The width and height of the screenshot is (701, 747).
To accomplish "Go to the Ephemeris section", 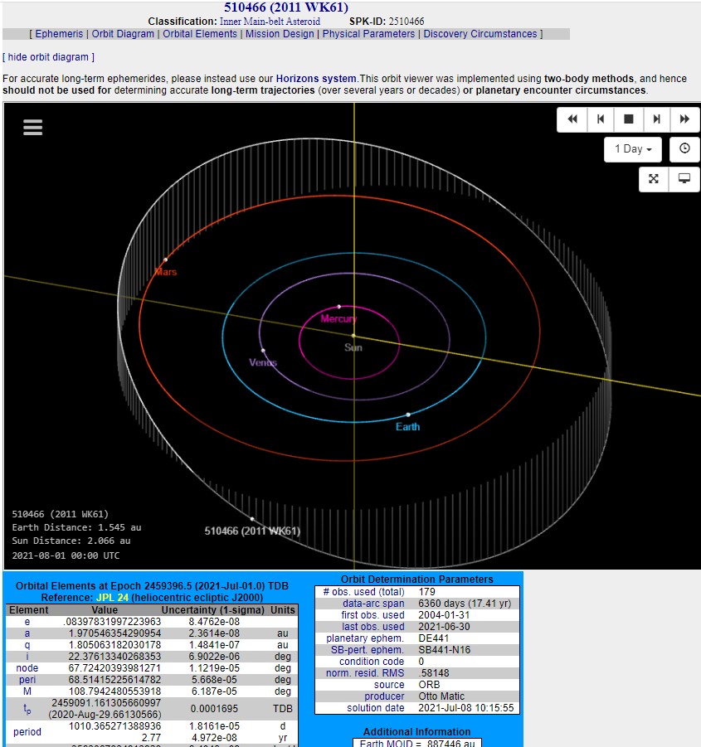I will (x=59, y=34).
